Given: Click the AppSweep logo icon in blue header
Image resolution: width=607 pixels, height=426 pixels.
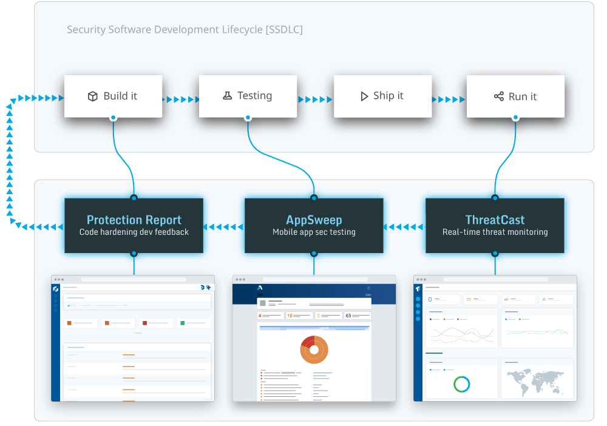Looking at the screenshot, I should (x=260, y=288).
